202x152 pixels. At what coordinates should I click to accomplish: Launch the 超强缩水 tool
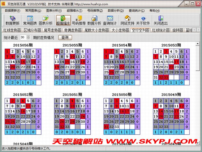(x=63, y=20)
